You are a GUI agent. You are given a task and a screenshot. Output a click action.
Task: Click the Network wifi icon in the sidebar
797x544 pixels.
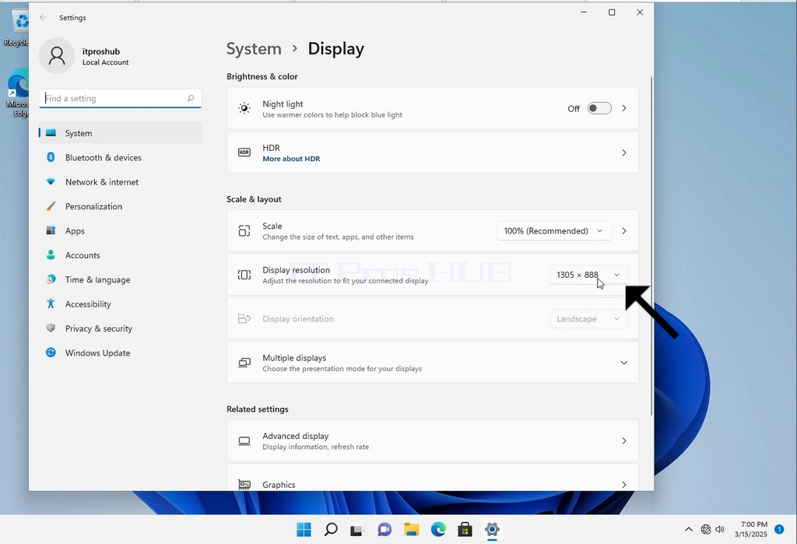click(51, 182)
